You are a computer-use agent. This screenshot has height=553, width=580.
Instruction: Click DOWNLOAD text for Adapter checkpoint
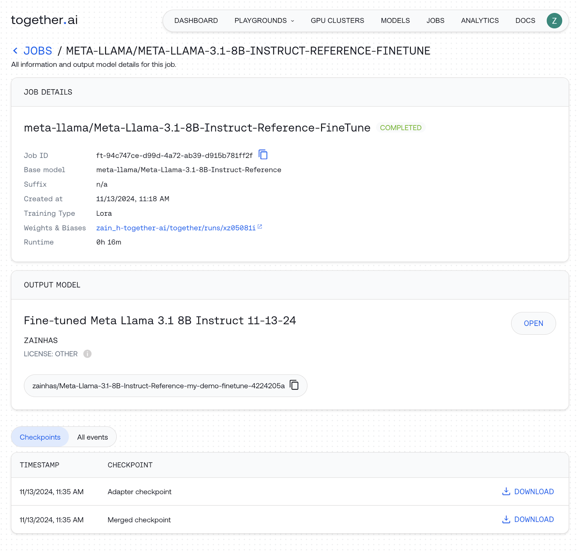pyautogui.click(x=534, y=491)
